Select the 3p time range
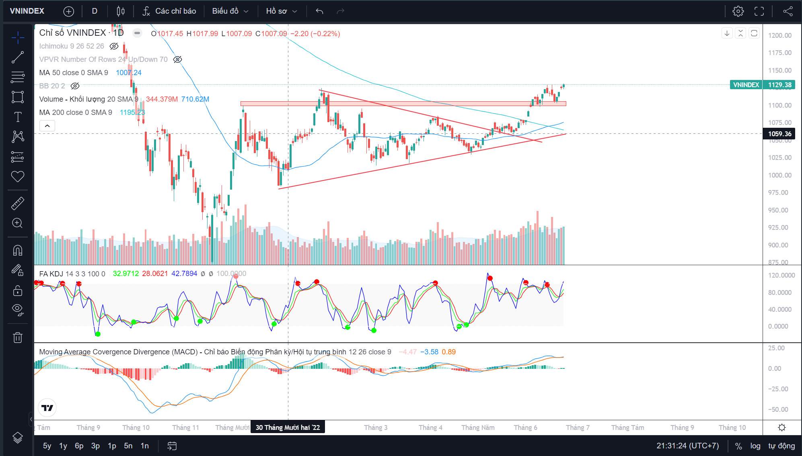802x456 pixels. coord(95,446)
